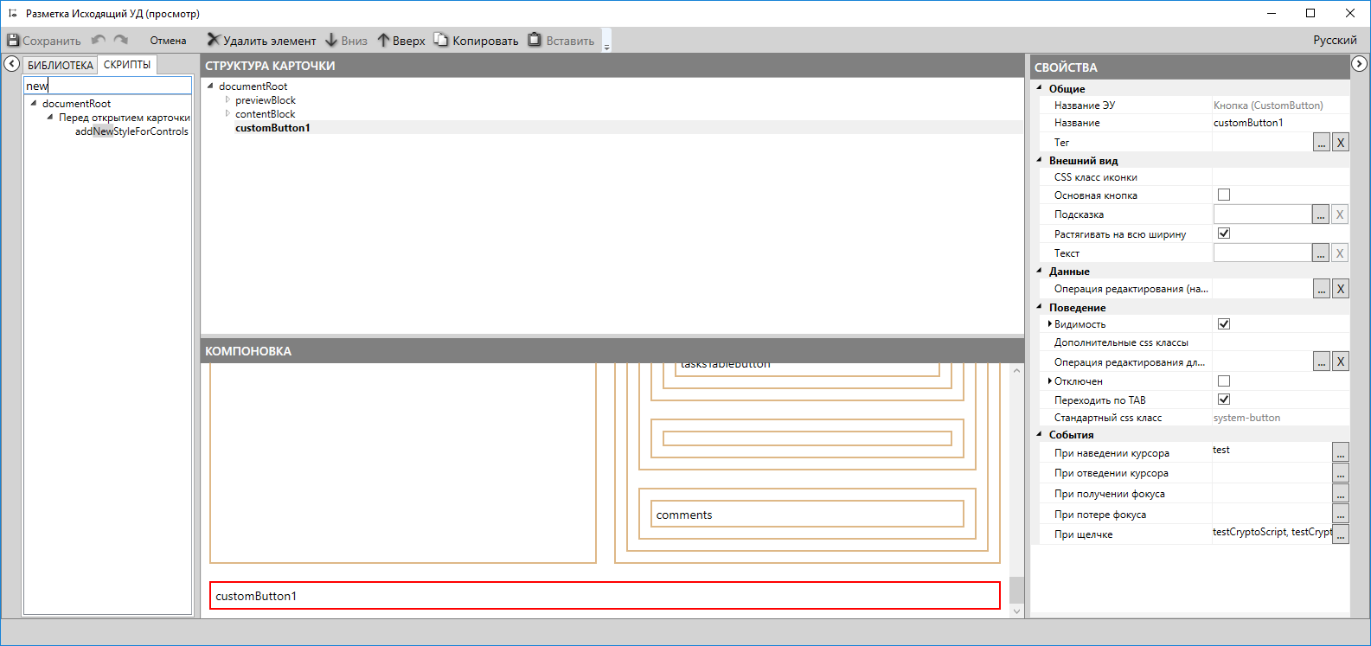
Task: Open the Тег ellipsis editor
Action: 1321,143
